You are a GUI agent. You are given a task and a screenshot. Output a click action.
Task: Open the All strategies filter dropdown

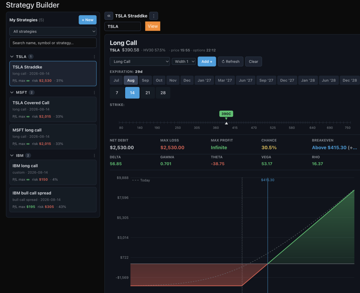(x=53, y=31)
